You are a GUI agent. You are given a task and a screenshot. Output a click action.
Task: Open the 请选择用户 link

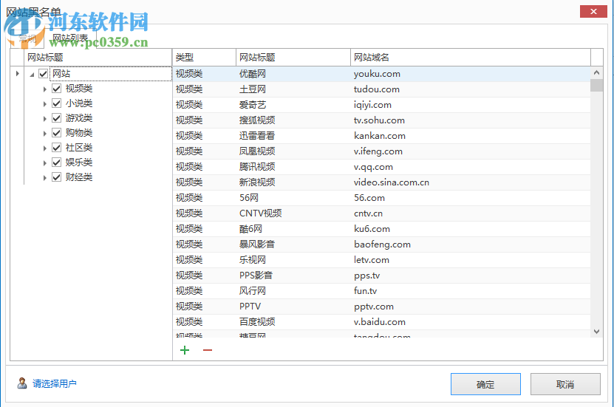coord(55,383)
